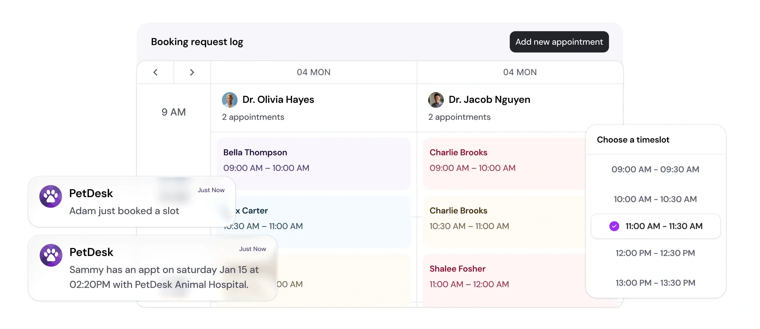The height and width of the screenshot is (329, 760).
Task: Click PetDesk paw icon in Sammy notification
Action: [x=51, y=255]
